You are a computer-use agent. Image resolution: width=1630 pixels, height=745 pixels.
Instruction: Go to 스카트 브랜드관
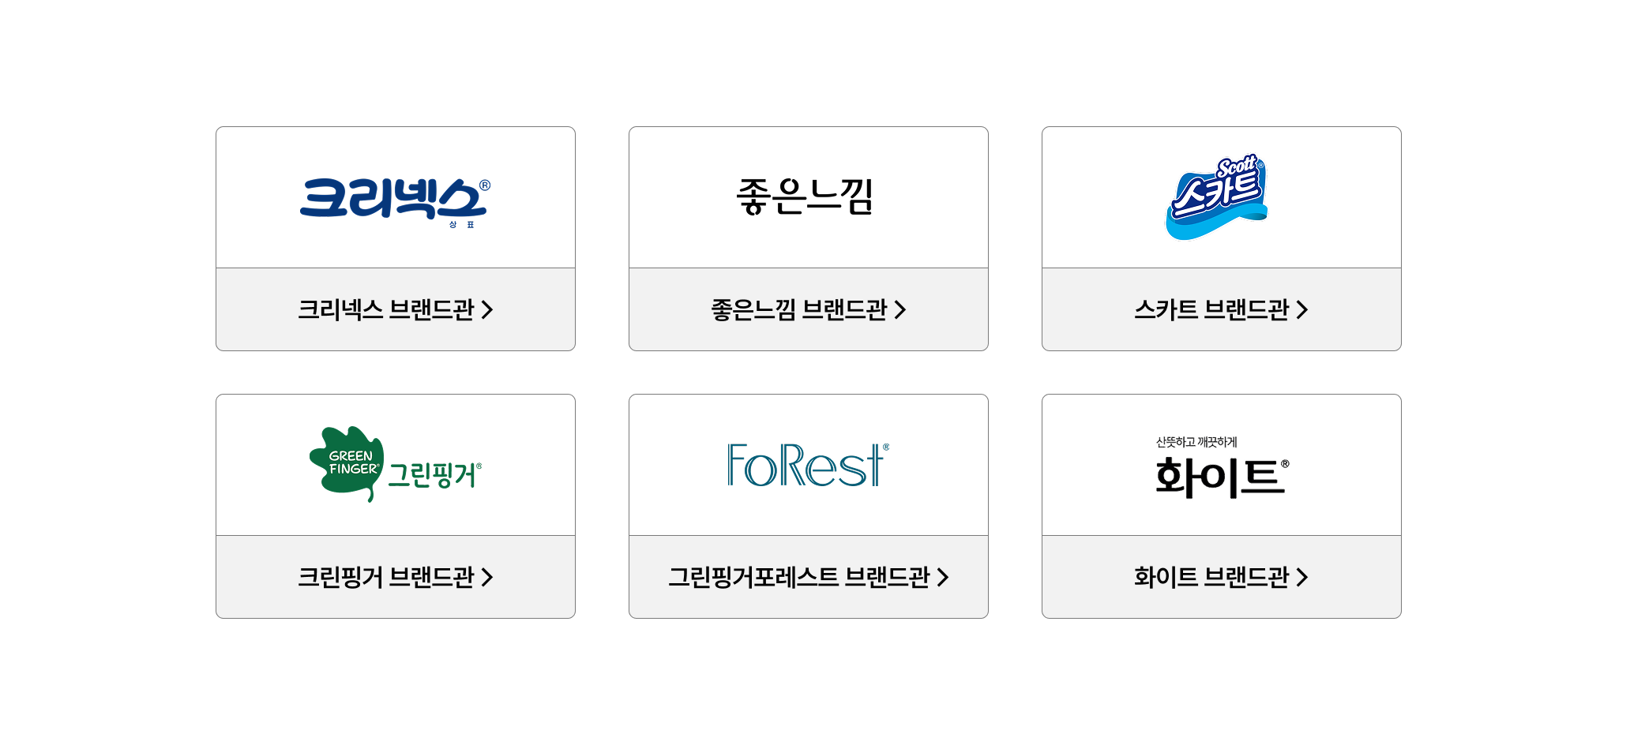coord(1211,309)
